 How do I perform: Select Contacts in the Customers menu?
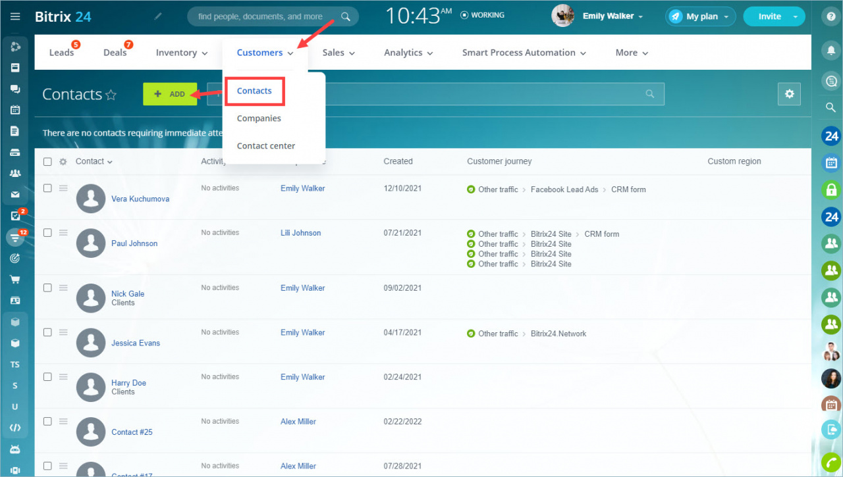[x=254, y=91]
